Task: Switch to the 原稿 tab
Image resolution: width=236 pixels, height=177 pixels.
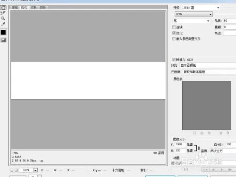Action: pyautogui.click(x=15, y=8)
